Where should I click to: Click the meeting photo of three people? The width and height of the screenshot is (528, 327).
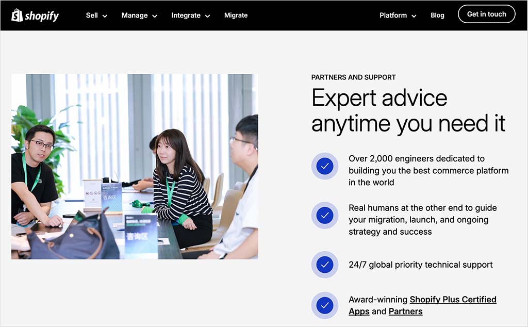click(134, 166)
